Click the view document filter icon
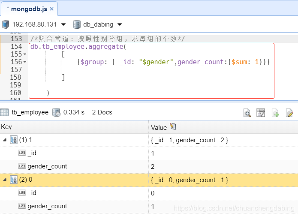Screen dimensions: 298x216 point(261,113)
